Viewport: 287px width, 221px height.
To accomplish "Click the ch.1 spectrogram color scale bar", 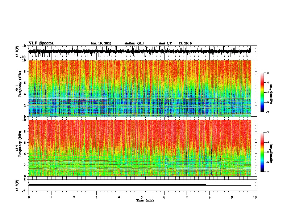I will (262, 92).
